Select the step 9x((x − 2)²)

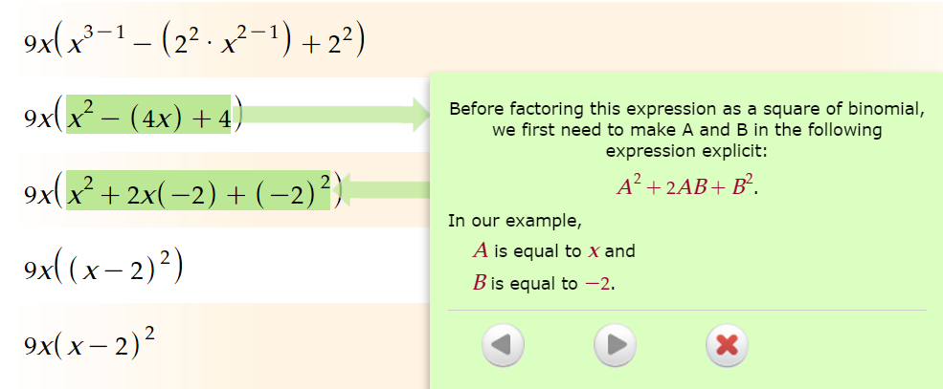103,266
